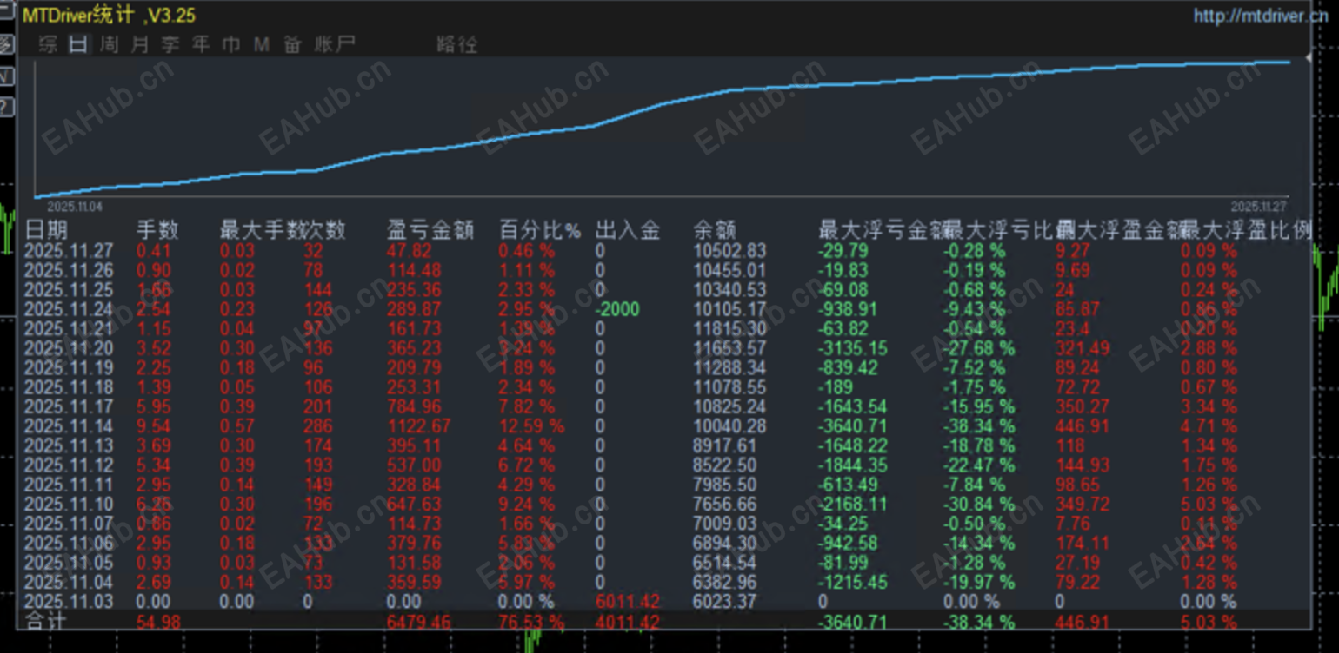Select the 2025.11.27 date row
1339x653 pixels.
coord(69,252)
